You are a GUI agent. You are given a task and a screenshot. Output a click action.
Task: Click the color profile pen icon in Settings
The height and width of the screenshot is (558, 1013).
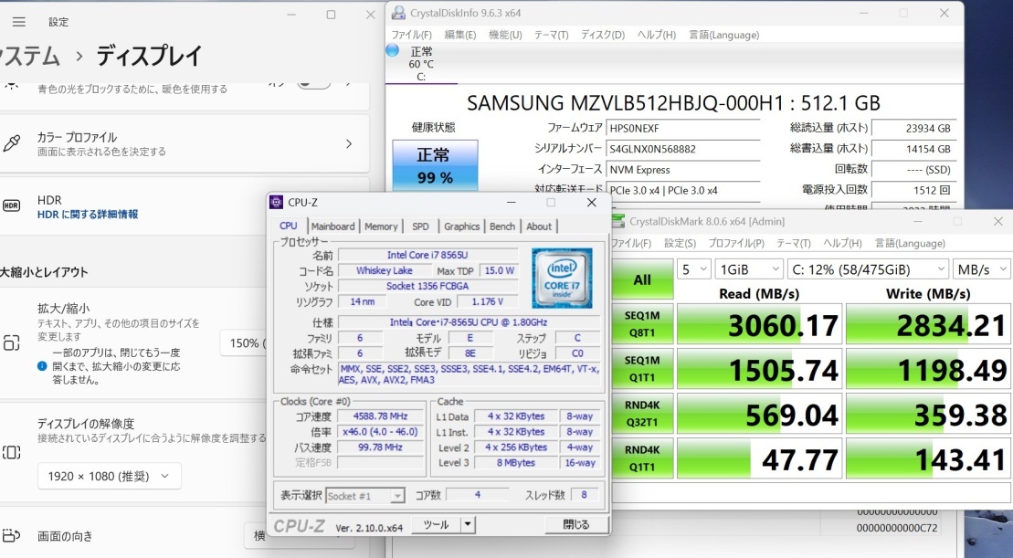pos(12,143)
